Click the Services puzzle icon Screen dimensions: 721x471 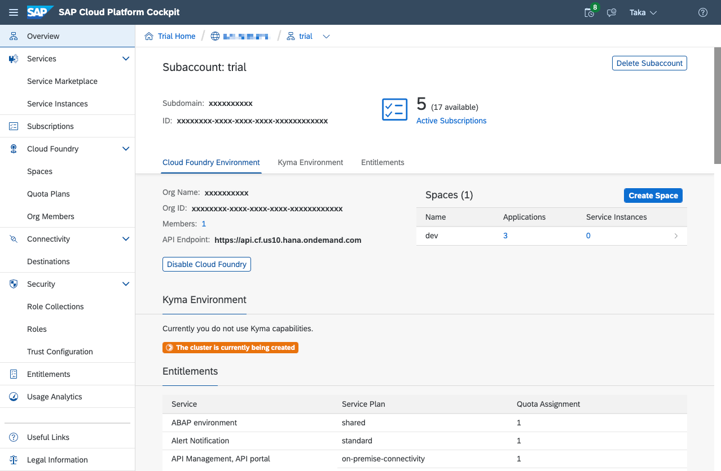[x=14, y=59]
